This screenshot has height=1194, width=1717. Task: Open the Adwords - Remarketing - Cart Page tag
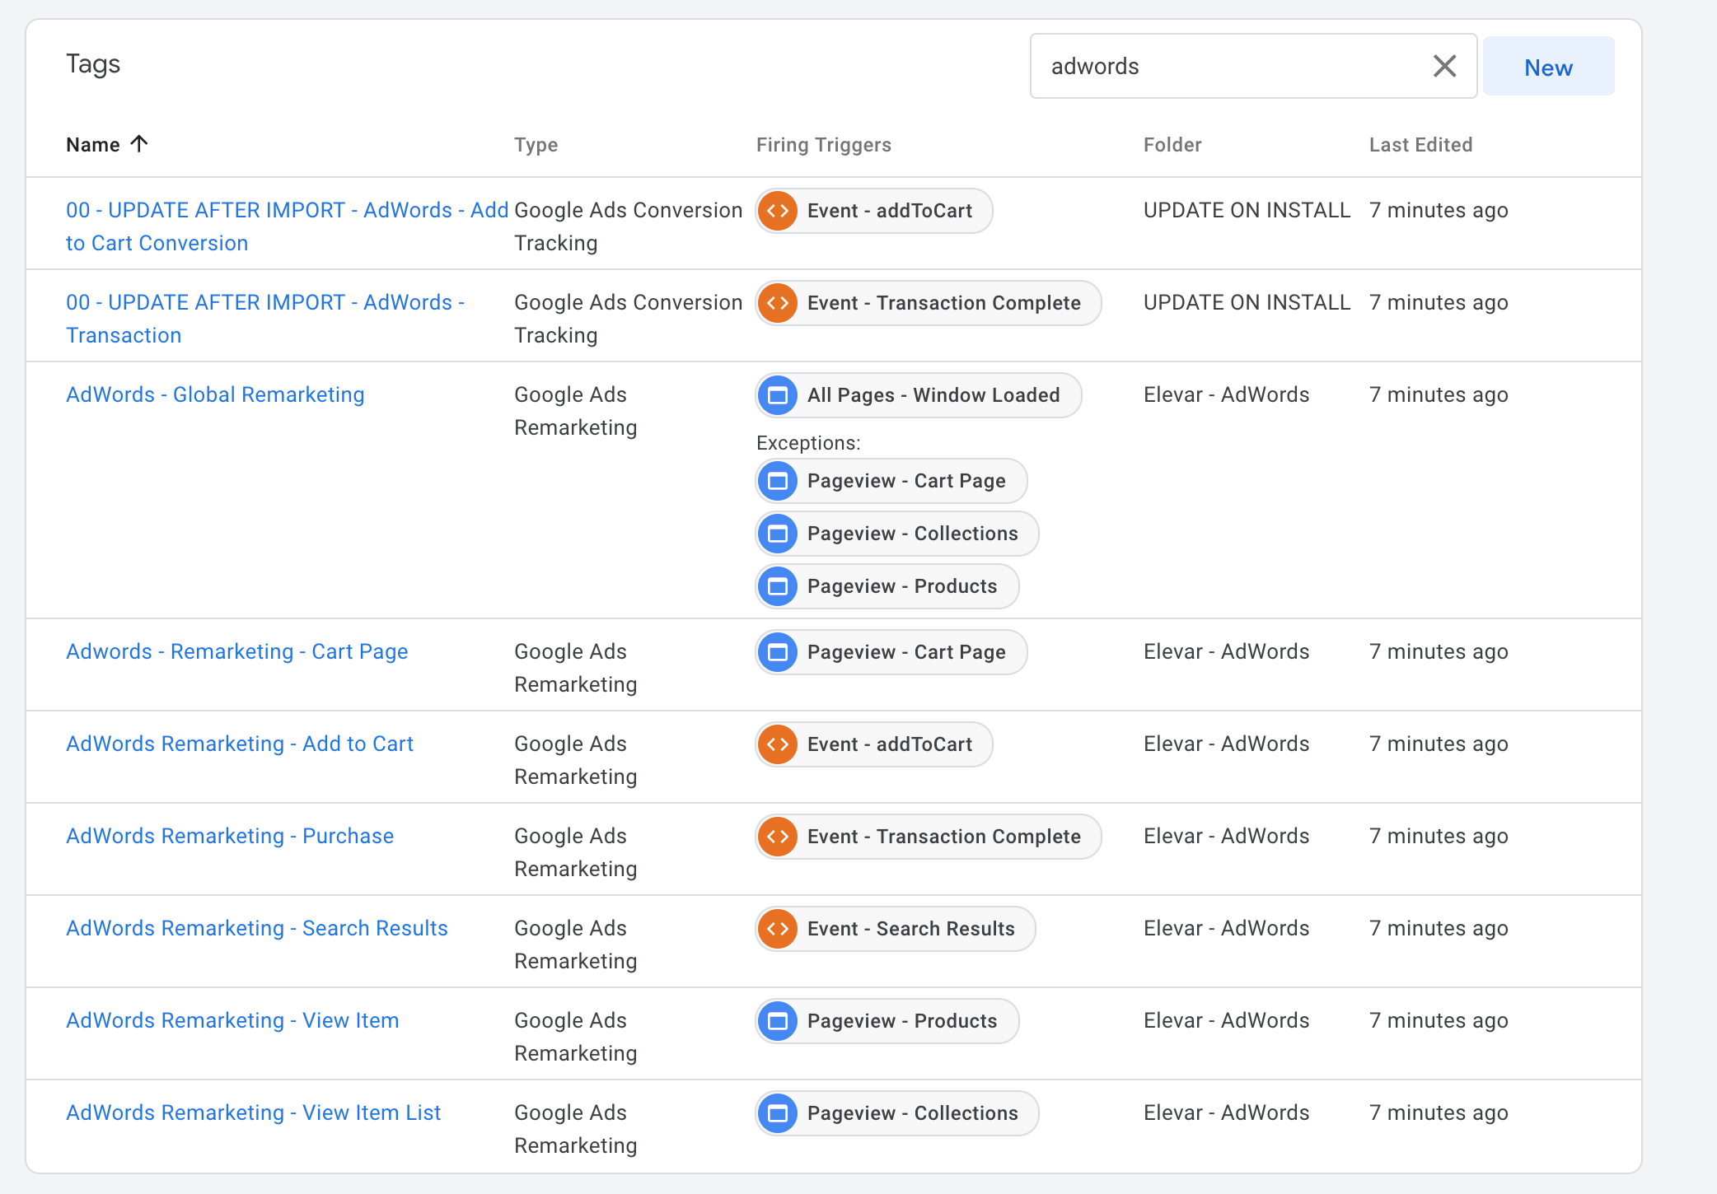click(x=236, y=651)
